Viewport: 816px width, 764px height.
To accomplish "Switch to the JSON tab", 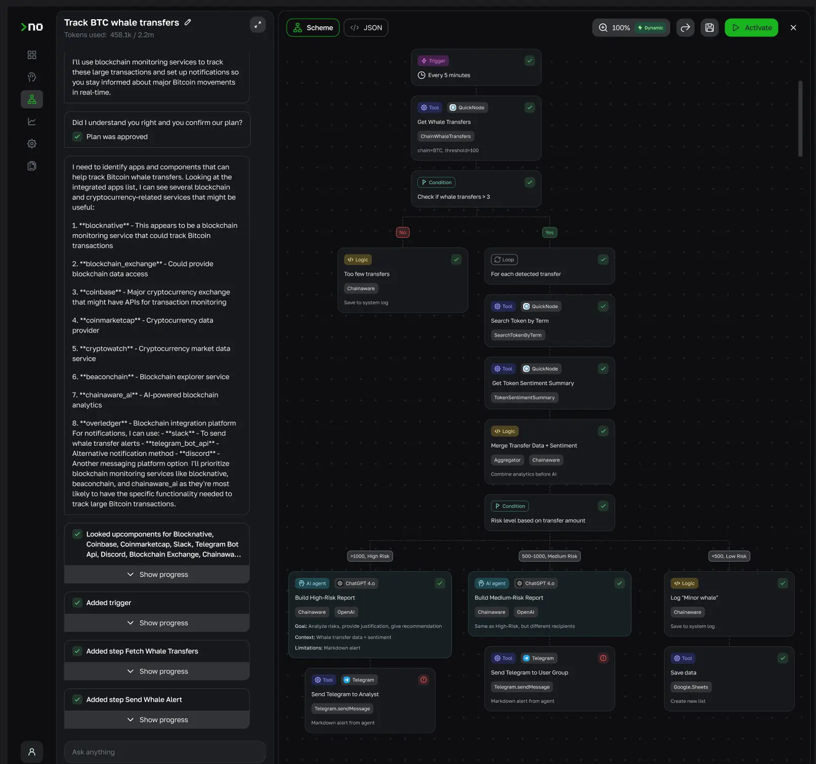I will pyautogui.click(x=366, y=28).
